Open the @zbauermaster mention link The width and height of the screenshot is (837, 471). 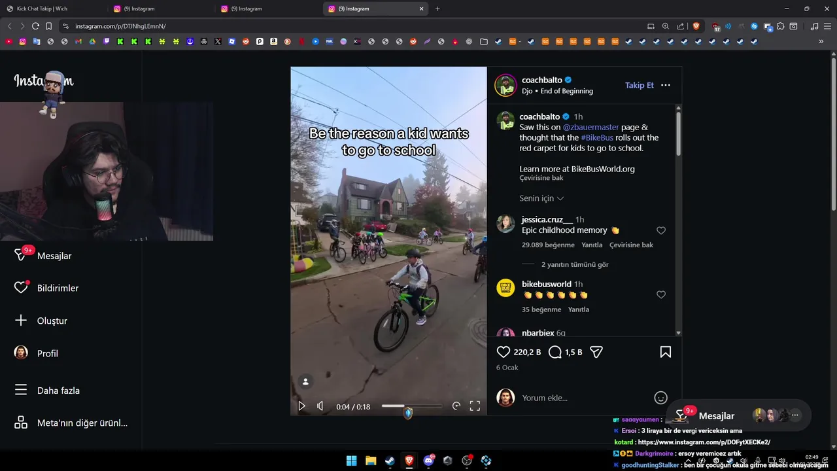coord(590,127)
